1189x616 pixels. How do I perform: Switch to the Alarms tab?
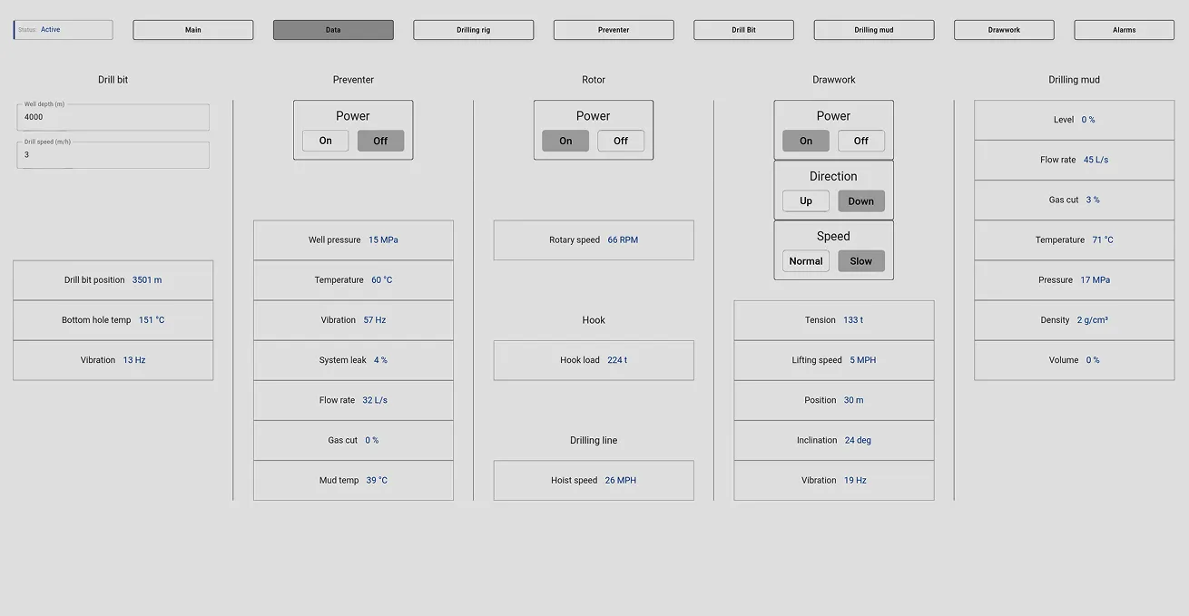[1123, 29]
